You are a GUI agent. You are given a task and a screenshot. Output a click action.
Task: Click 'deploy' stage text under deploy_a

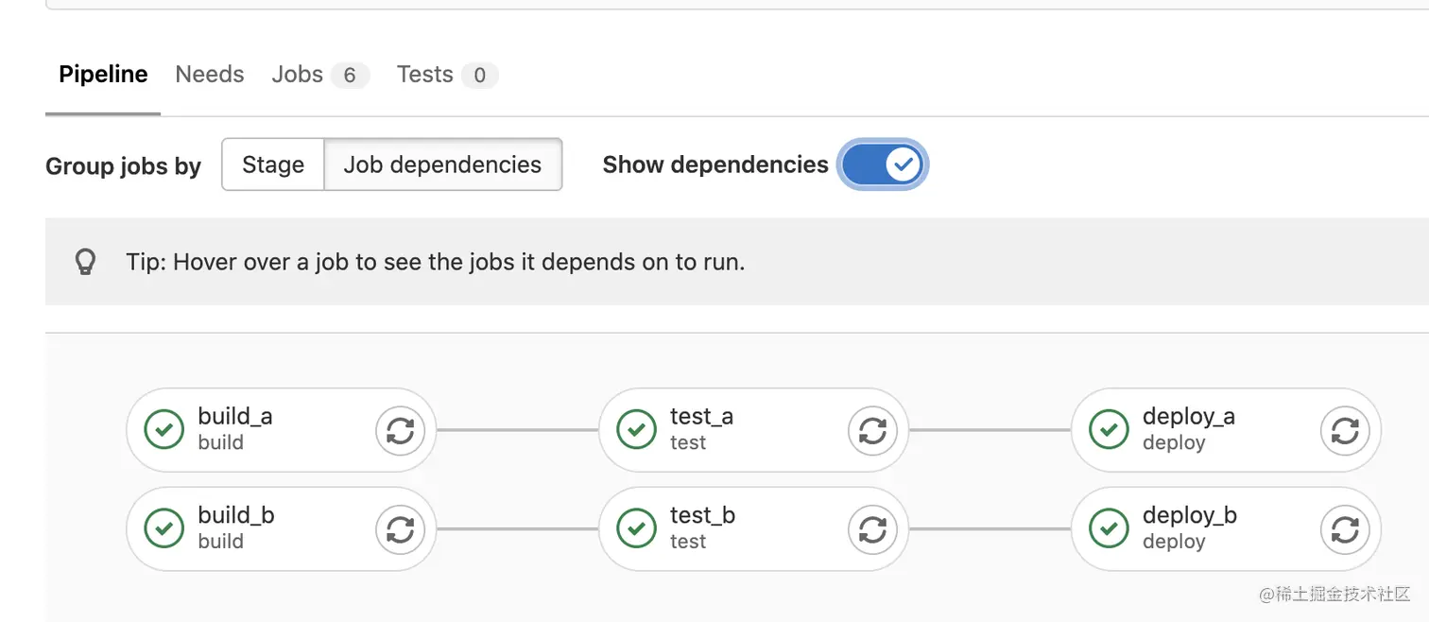point(1174,443)
